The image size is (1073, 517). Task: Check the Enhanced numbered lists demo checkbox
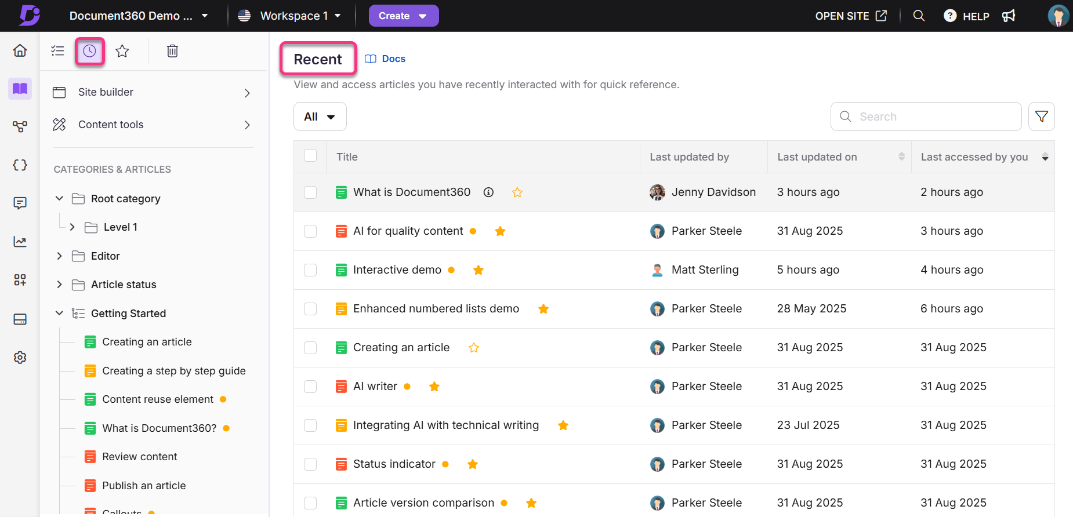(x=310, y=309)
